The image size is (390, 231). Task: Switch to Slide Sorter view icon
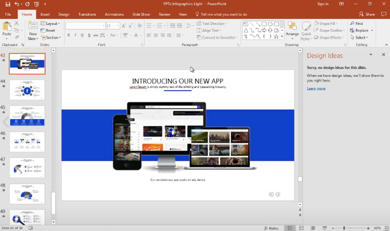click(301, 228)
